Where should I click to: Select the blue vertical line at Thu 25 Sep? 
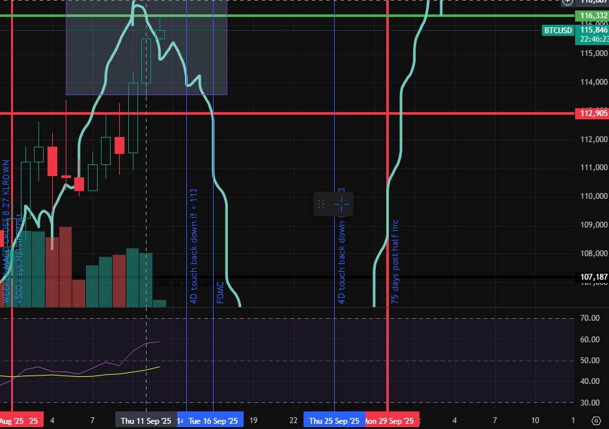(334, 117)
